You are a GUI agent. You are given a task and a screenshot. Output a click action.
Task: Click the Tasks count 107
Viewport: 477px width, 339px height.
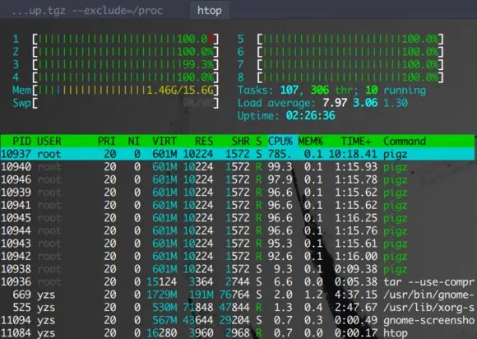(289, 90)
